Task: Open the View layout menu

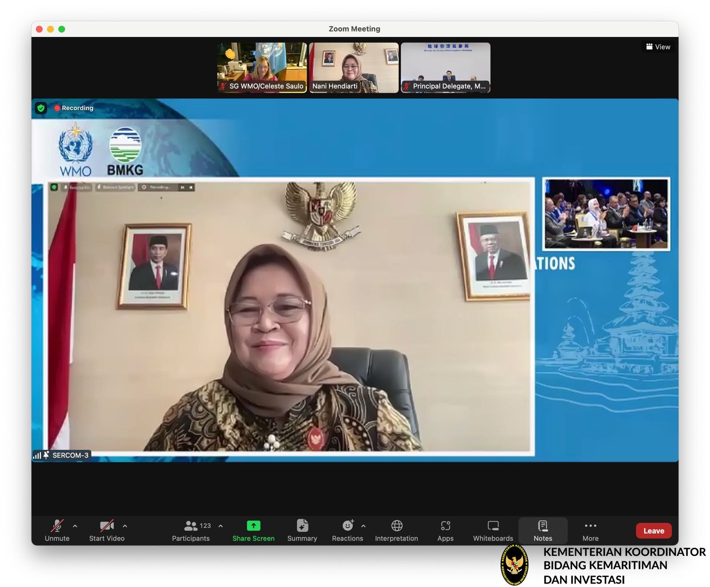Action: pyautogui.click(x=658, y=47)
